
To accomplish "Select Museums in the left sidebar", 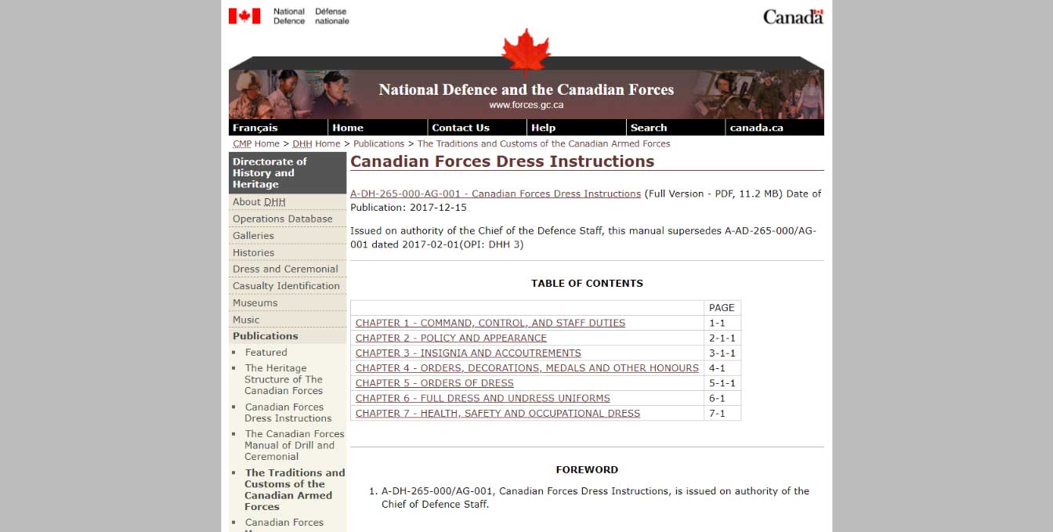I will [x=255, y=303].
